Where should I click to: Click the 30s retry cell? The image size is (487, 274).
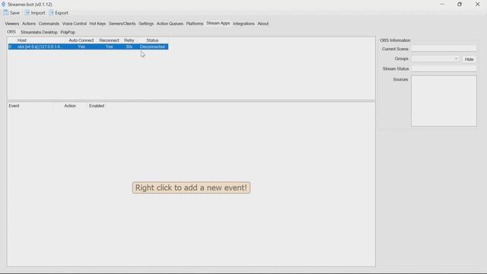tap(129, 46)
